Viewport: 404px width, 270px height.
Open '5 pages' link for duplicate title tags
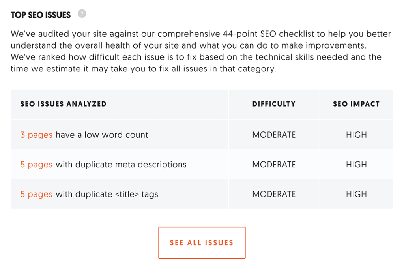click(x=36, y=194)
